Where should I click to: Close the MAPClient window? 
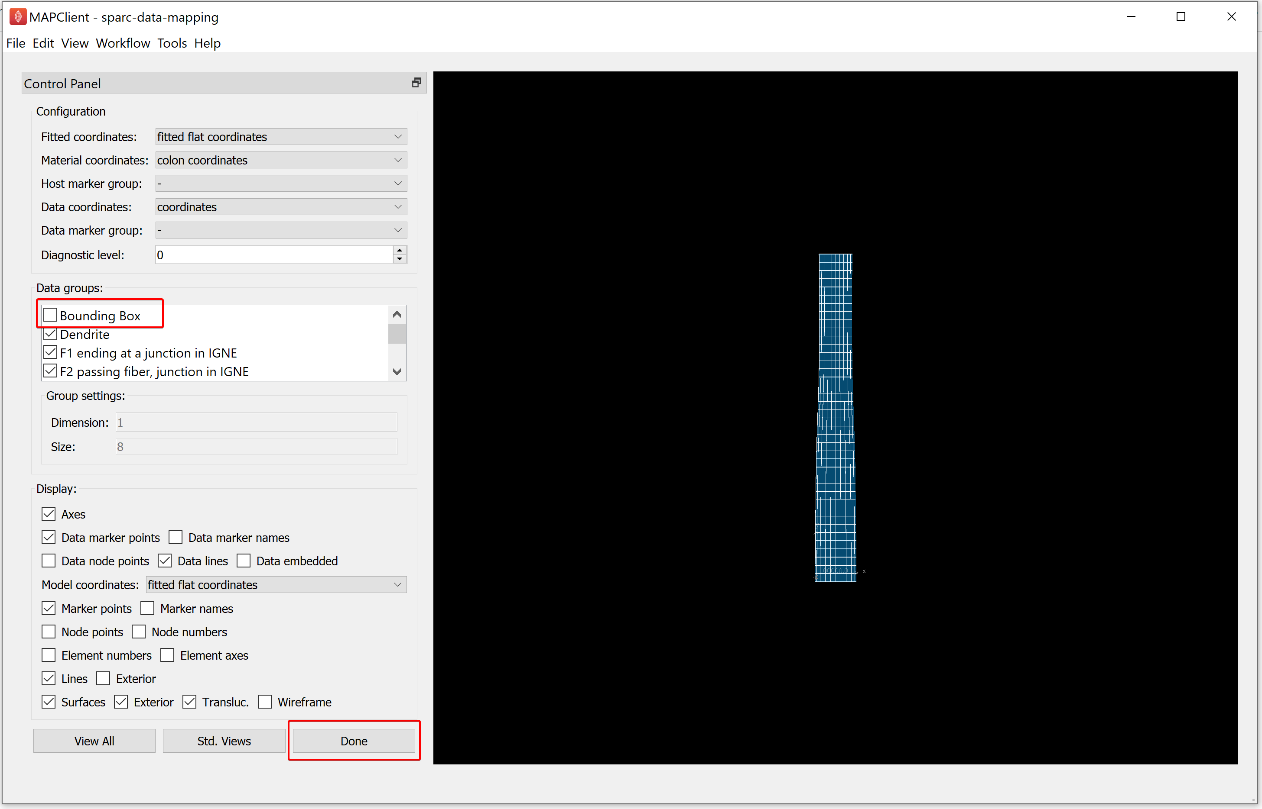point(1232,17)
